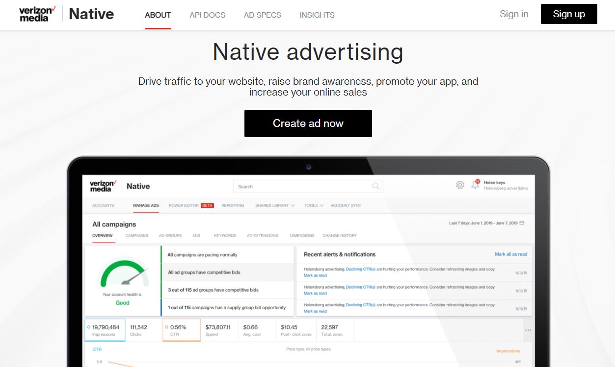The height and width of the screenshot is (367, 615).
Task: Switch to the CHANGE HISTORY sub-tab
Action: coord(340,236)
